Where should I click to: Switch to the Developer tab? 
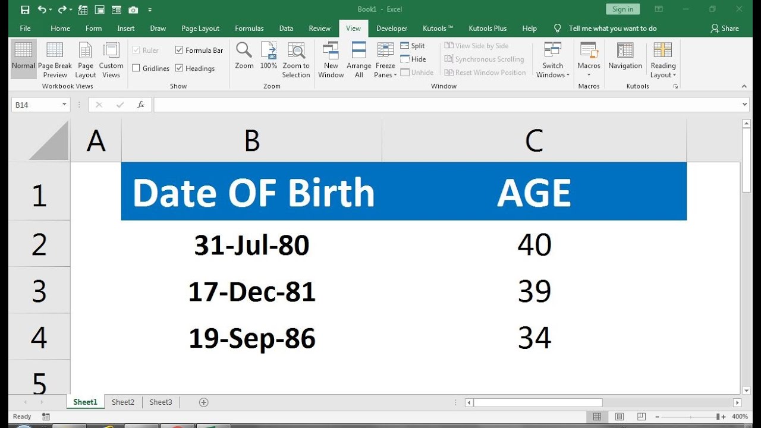(392, 28)
